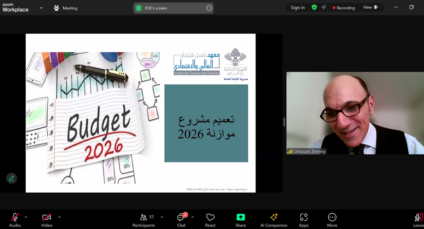Open Zoom Workplace dropdown chevron
The image size is (424, 229).
coord(41,8)
